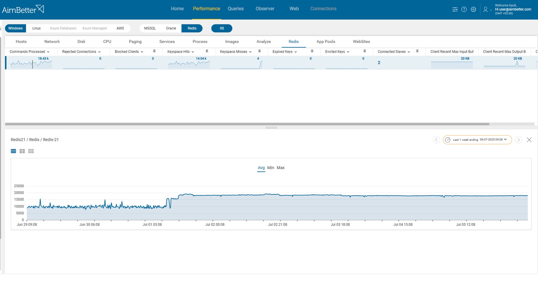Show the Avg chart series
This screenshot has width=538, height=286.
click(x=261, y=168)
